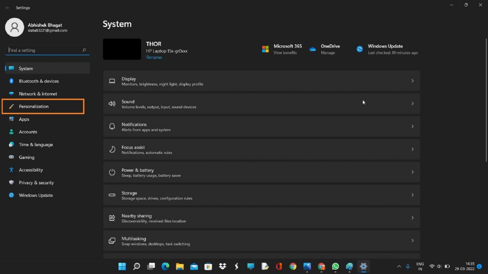Open WhatsApp from the taskbar
Viewport: 488px width, 274px height.
point(335,266)
